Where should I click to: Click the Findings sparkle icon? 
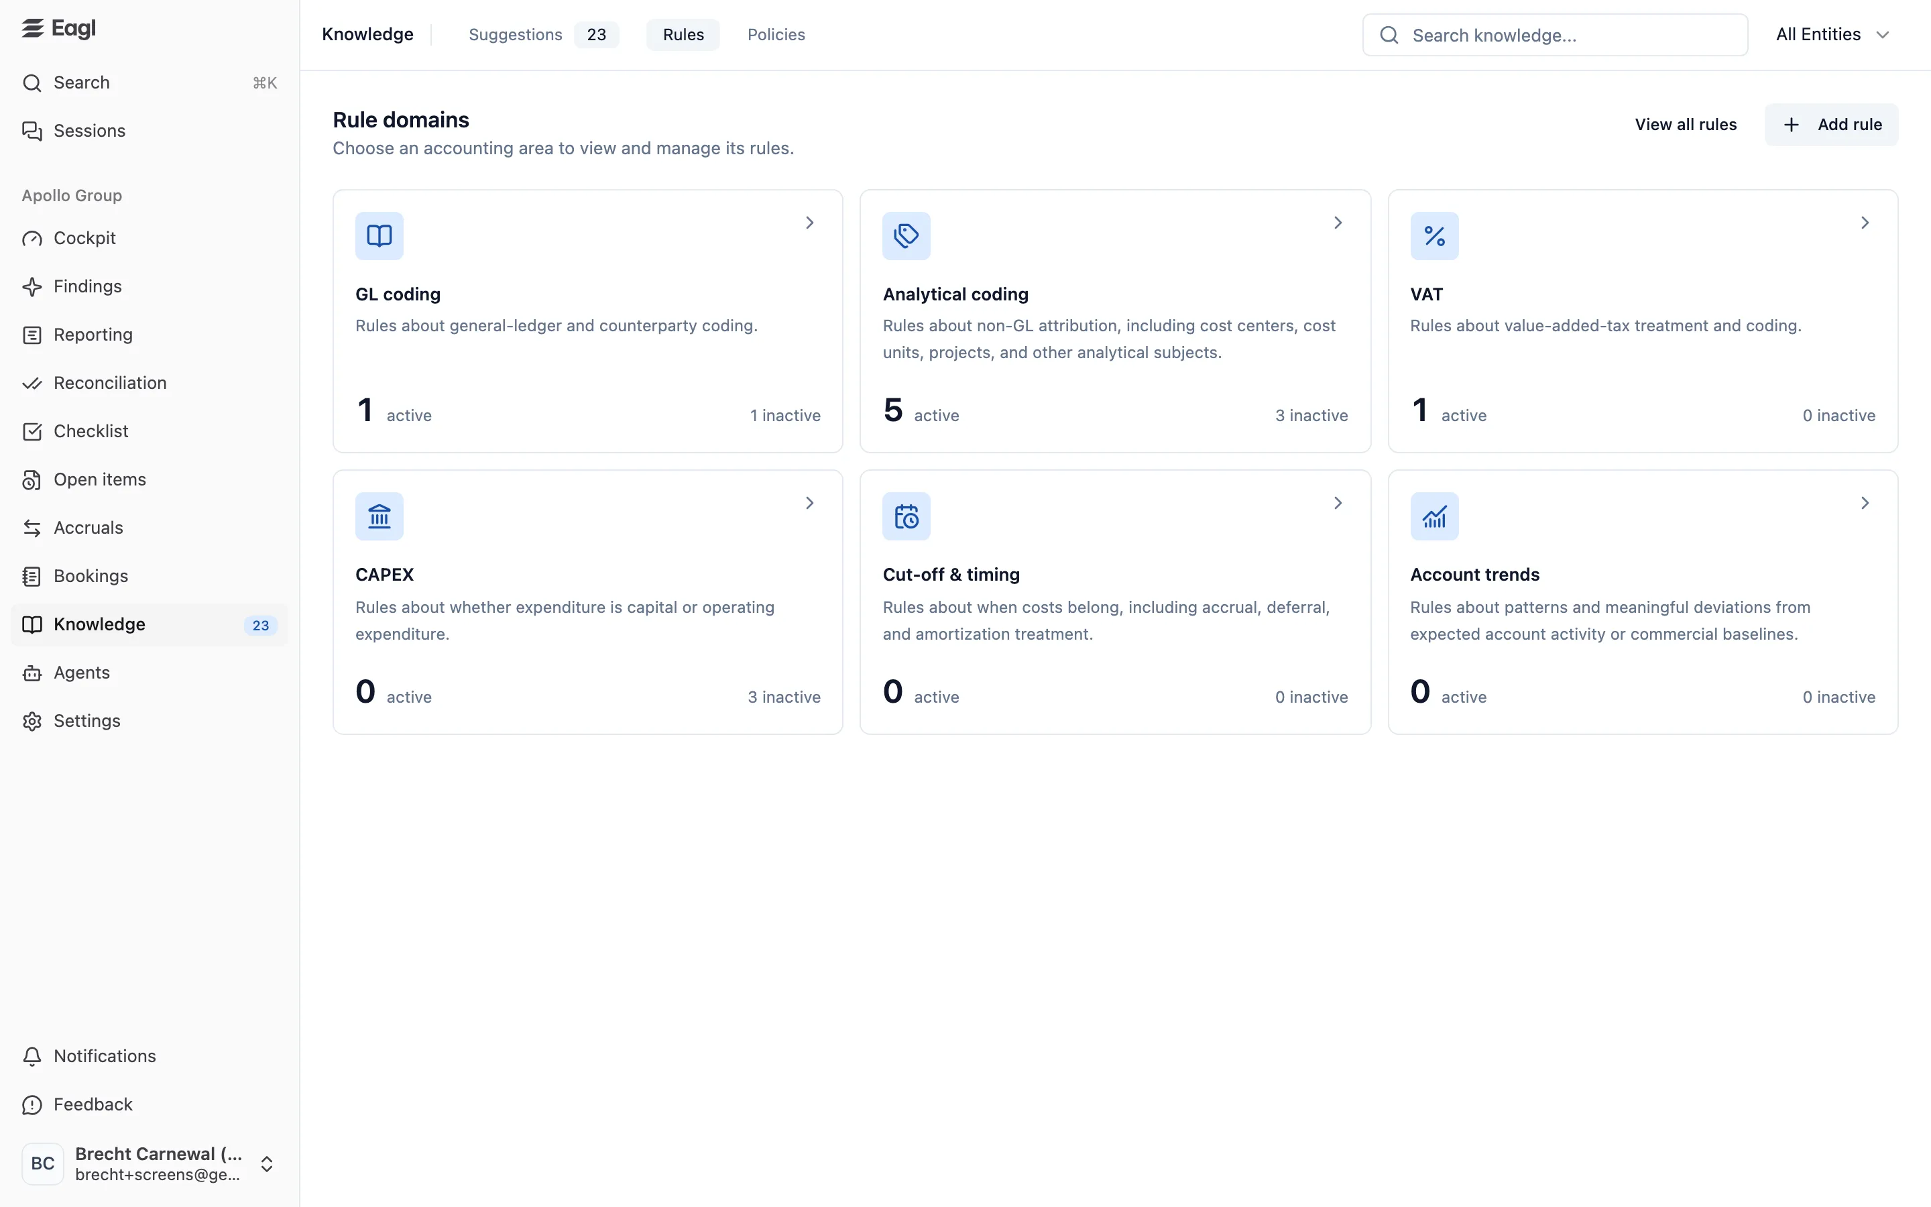pyautogui.click(x=32, y=286)
